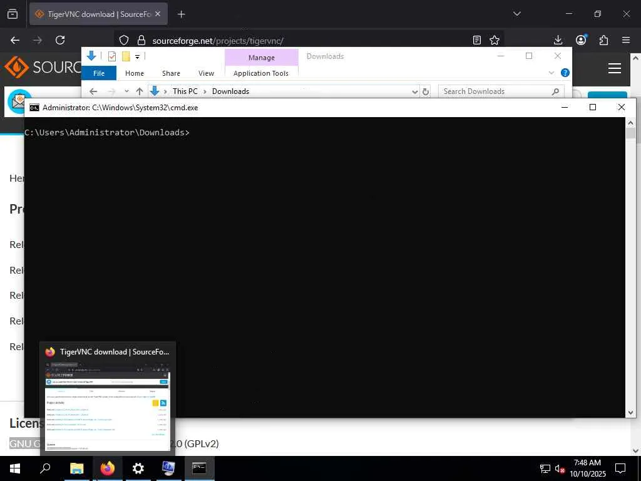Open the File menu in Explorer
The height and width of the screenshot is (481, 641).
coord(99,73)
